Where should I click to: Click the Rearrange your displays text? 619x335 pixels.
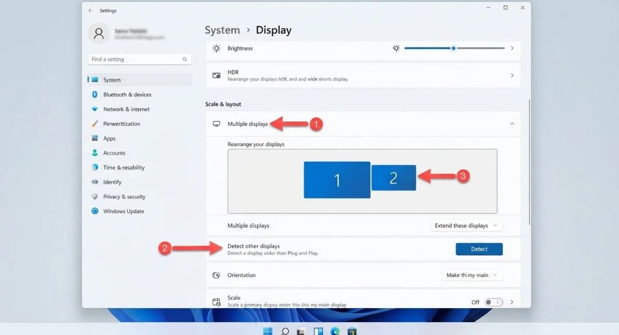(x=256, y=144)
